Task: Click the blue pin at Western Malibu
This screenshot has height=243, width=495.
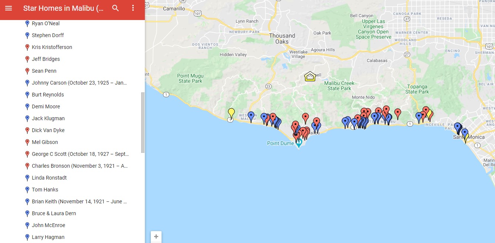Action: pos(251,116)
